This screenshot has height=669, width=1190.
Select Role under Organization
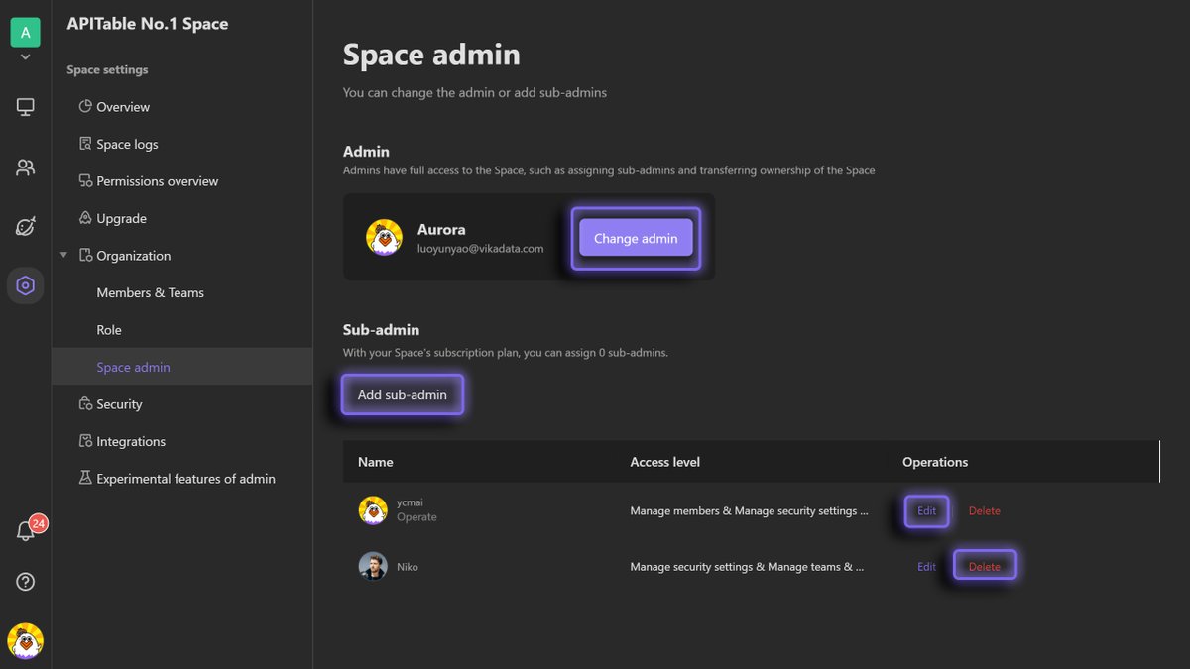pyautogui.click(x=107, y=329)
